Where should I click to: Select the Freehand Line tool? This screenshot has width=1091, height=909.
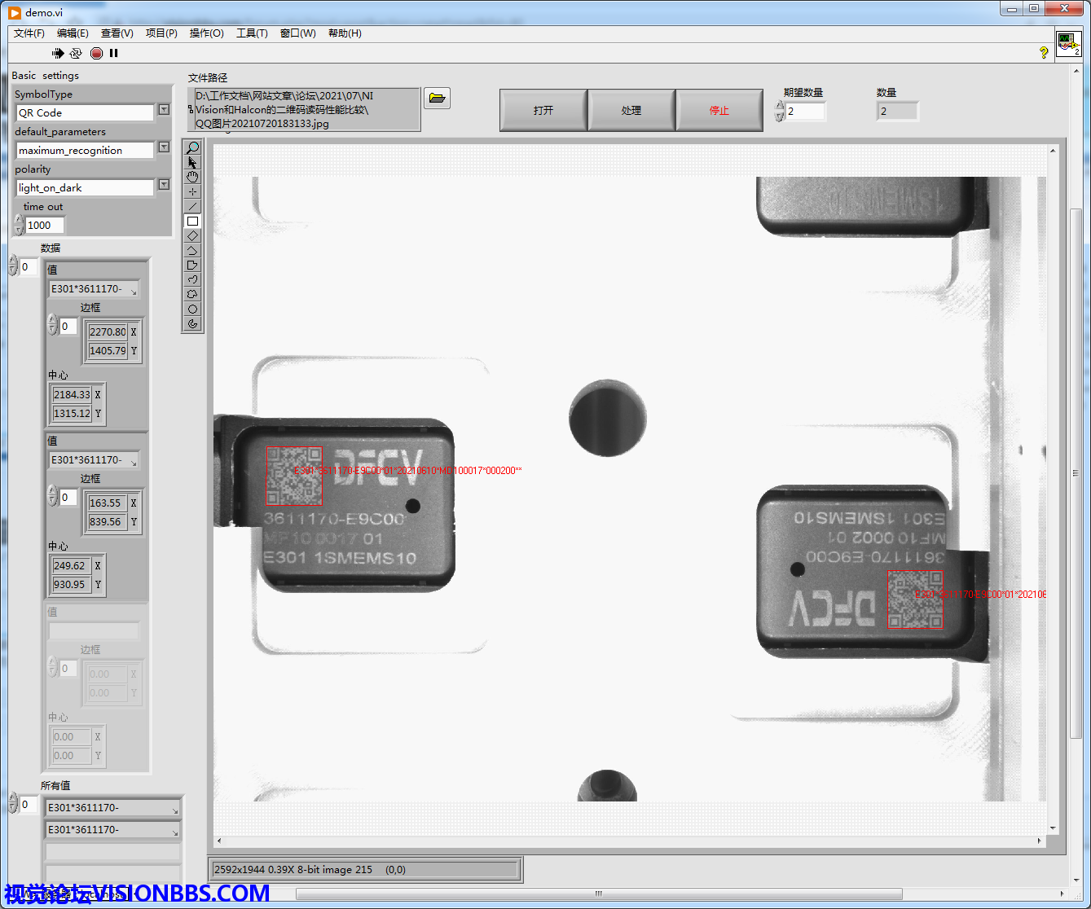(x=192, y=279)
